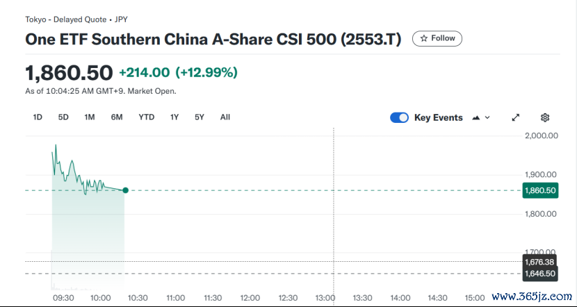Click the current price marker dot
Screen dimensions: 577x307
[x=126, y=190]
